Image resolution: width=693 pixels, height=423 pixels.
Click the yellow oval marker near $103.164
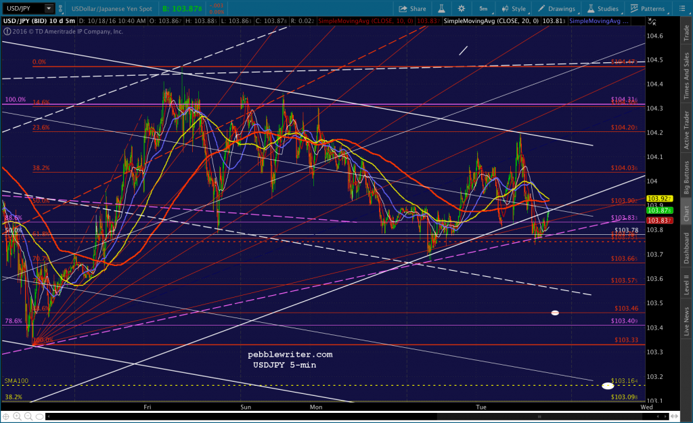tap(608, 386)
